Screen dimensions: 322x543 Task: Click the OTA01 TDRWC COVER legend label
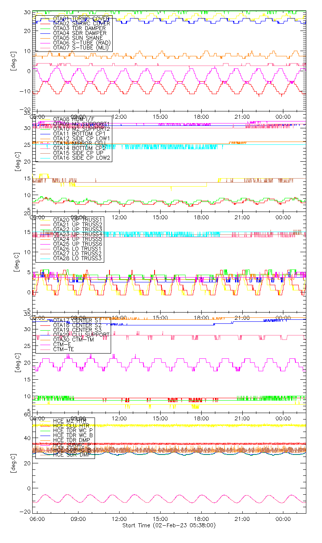point(81,19)
